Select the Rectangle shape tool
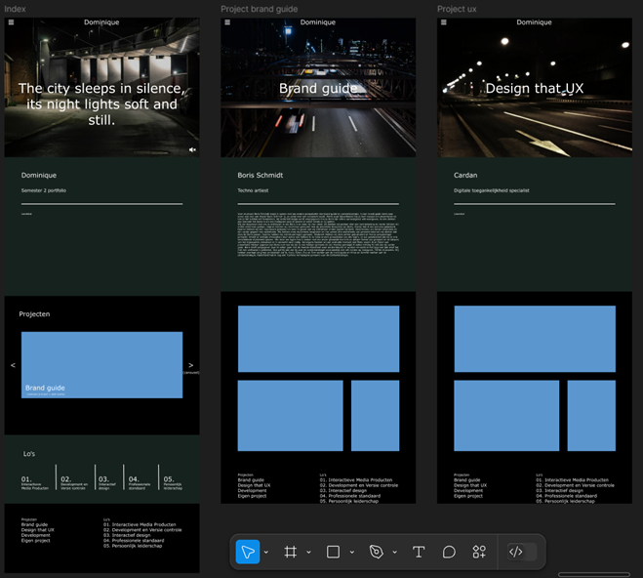Image resolution: width=643 pixels, height=578 pixels. 333,552
